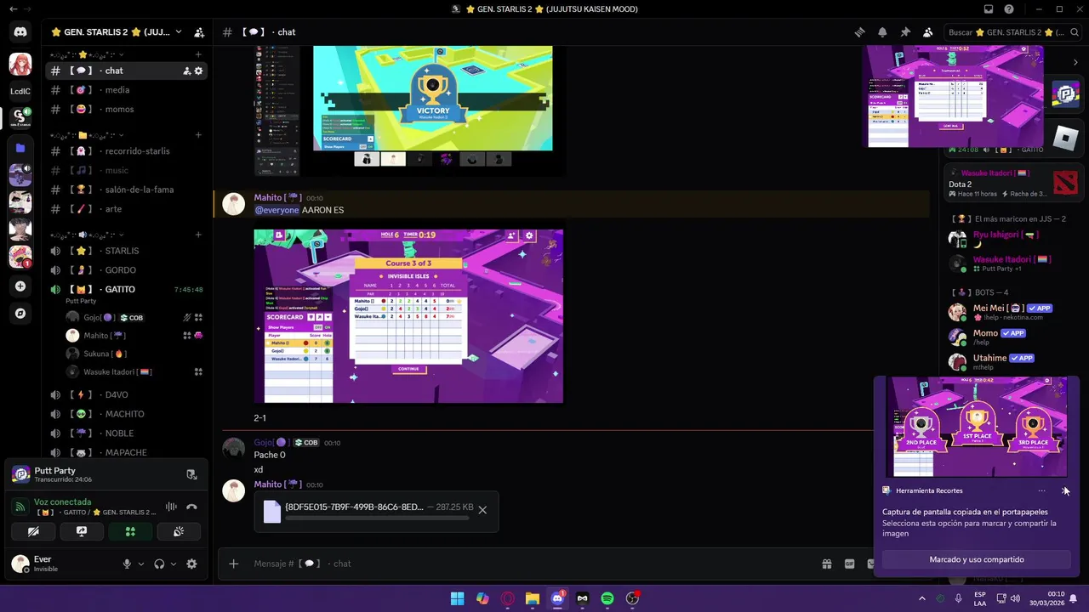Open the soundboard button
Viewport: 1089px width, 612px height.
[x=179, y=531]
